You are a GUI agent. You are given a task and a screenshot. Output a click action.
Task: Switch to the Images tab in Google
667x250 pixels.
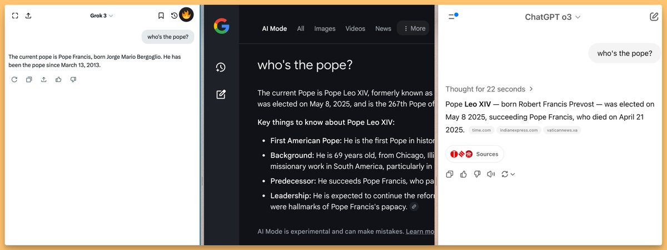(x=325, y=28)
